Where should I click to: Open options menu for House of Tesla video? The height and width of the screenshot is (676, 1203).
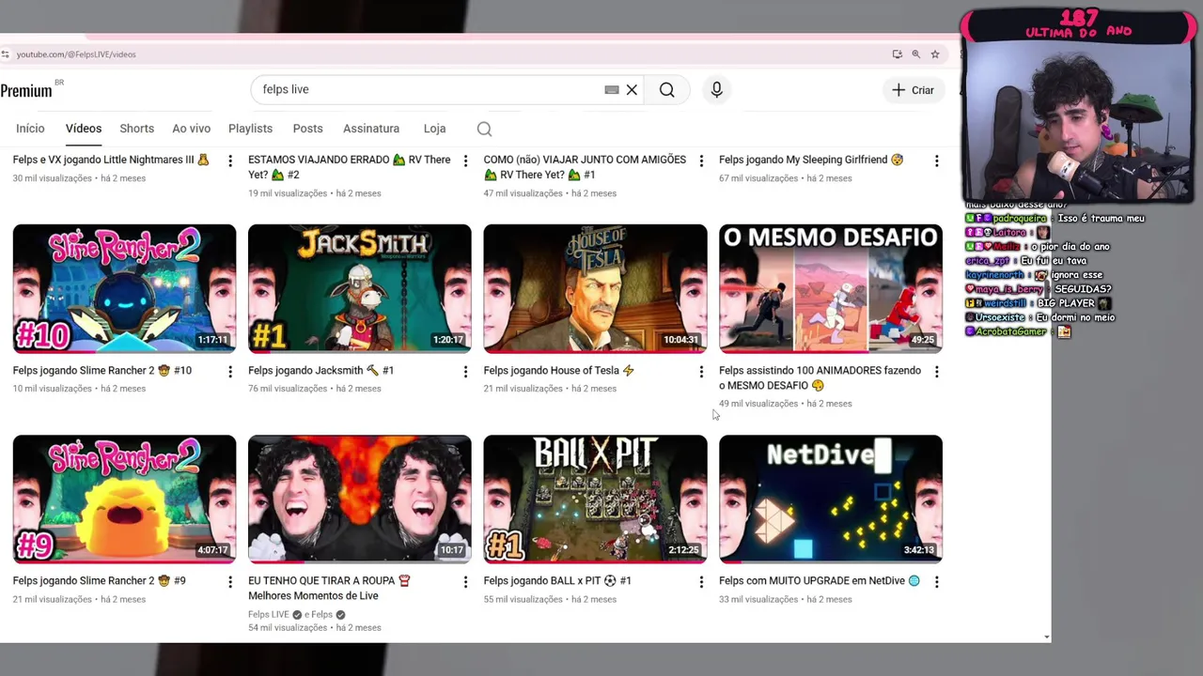pyautogui.click(x=700, y=372)
